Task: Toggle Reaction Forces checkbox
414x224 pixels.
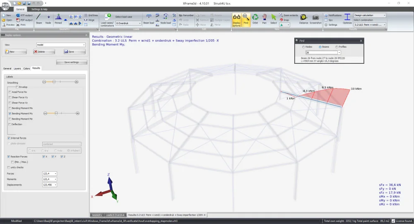Action: click(9, 157)
